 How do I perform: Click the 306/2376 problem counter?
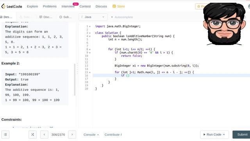tap(58, 135)
